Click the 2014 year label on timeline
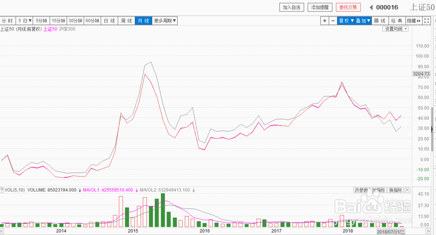The image size is (436, 235). pyautogui.click(x=61, y=231)
